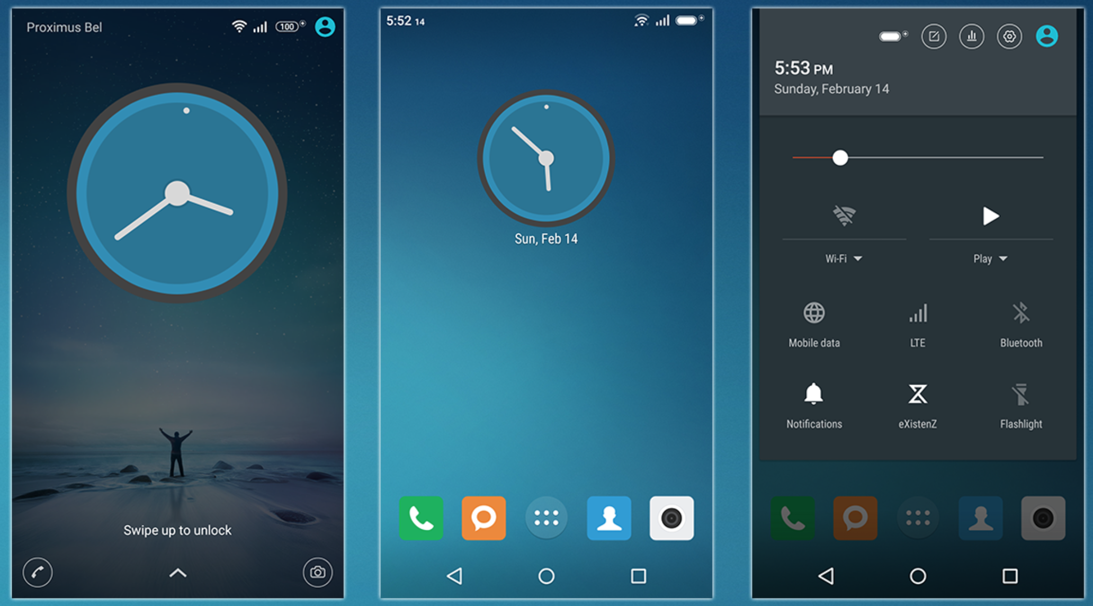Screen dimensions: 1093x606
Task: Open the Phone dialer app
Action: click(x=420, y=517)
